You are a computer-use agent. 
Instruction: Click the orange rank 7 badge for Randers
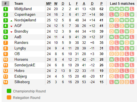coord(6,43)
